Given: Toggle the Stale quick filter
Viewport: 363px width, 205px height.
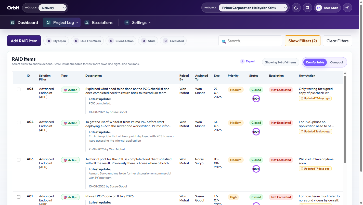Looking at the screenshot, I should point(148,41).
